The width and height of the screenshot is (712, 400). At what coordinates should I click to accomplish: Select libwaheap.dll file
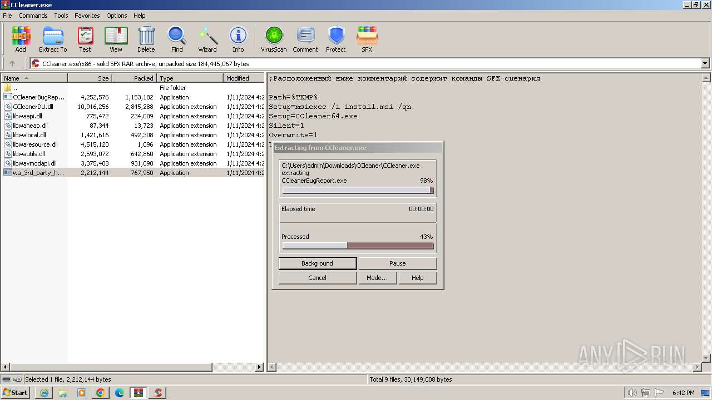[x=132, y=126]
